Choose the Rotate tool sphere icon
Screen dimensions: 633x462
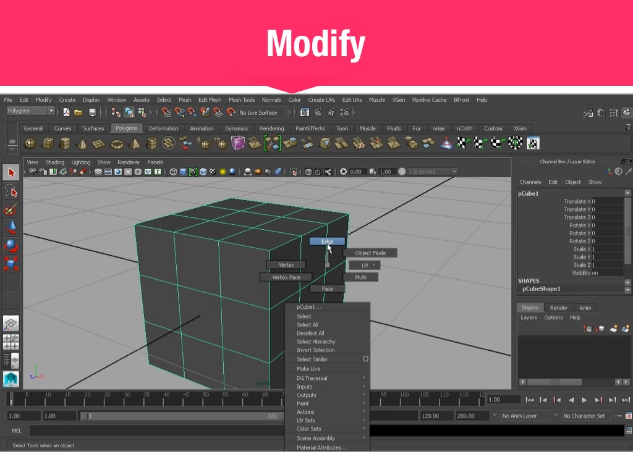coord(11,246)
